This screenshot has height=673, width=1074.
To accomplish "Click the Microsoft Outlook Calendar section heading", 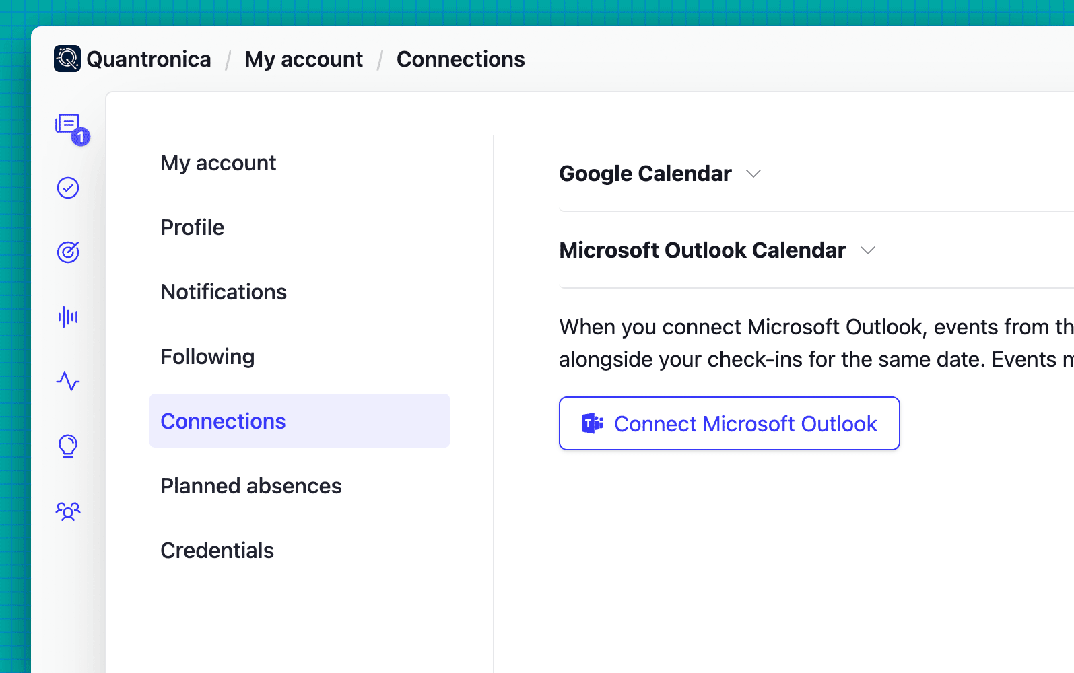I will pos(702,250).
